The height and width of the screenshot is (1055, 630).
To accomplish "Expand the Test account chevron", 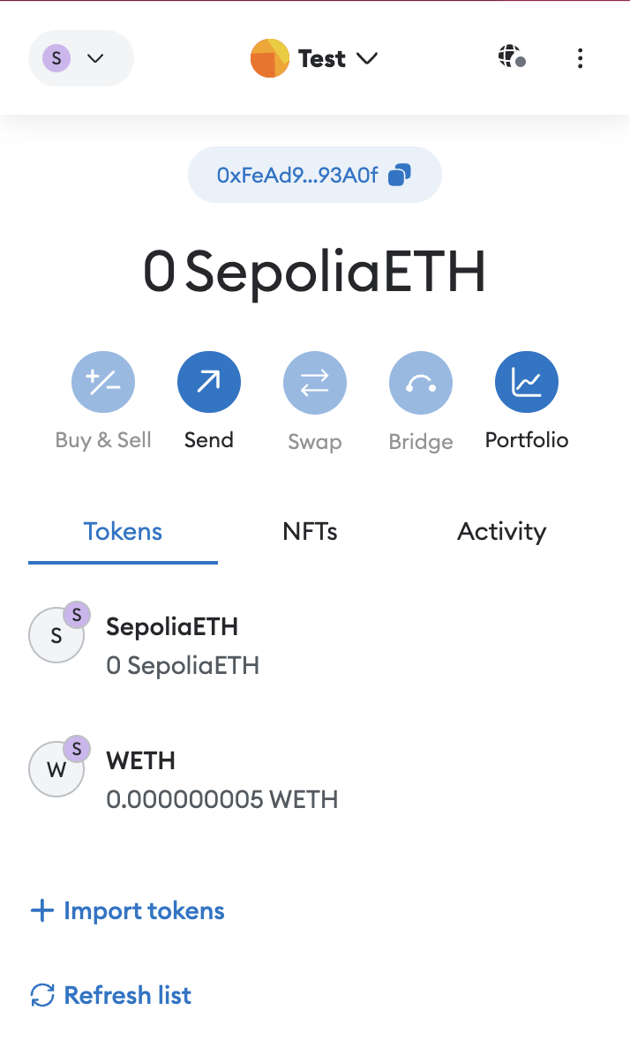I will [x=367, y=58].
